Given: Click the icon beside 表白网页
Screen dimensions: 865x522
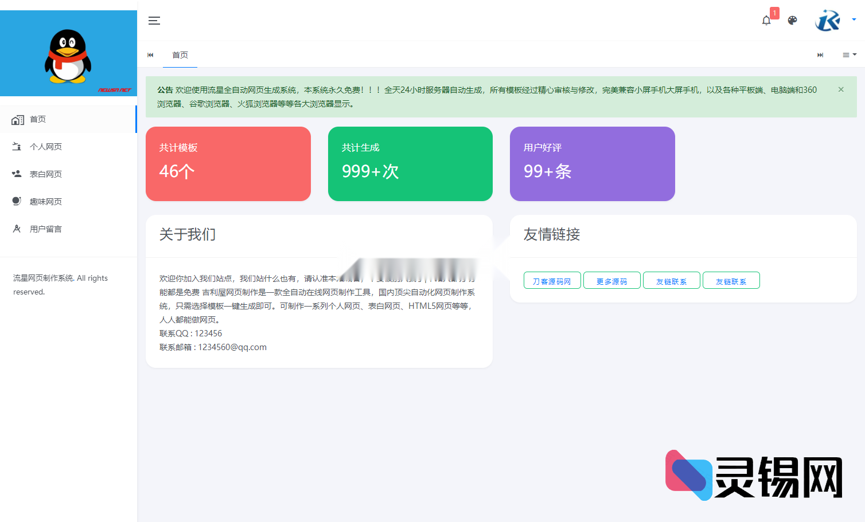Looking at the screenshot, I should (17, 174).
